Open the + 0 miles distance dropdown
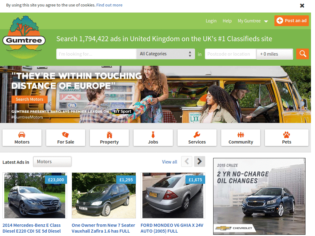Screen dimensions: 315x236 [x=274, y=54]
